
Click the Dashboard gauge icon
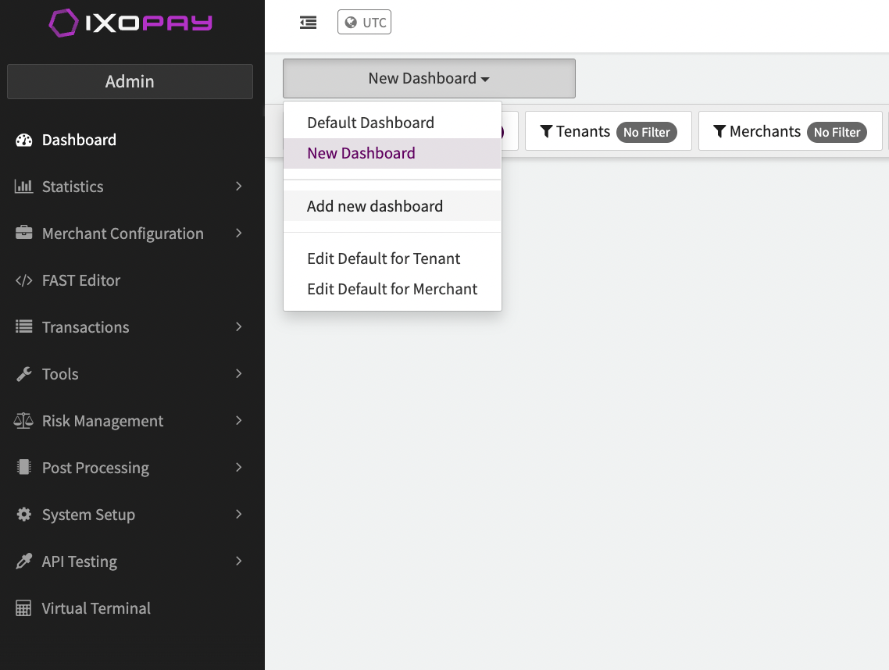tap(24, 141)
